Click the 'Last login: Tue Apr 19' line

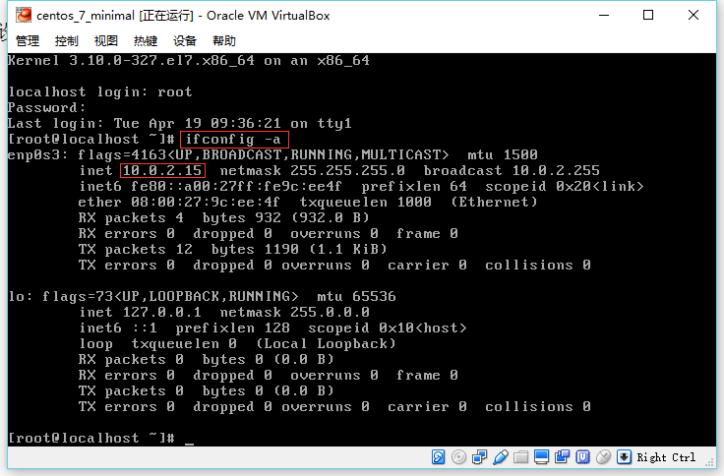180,123
